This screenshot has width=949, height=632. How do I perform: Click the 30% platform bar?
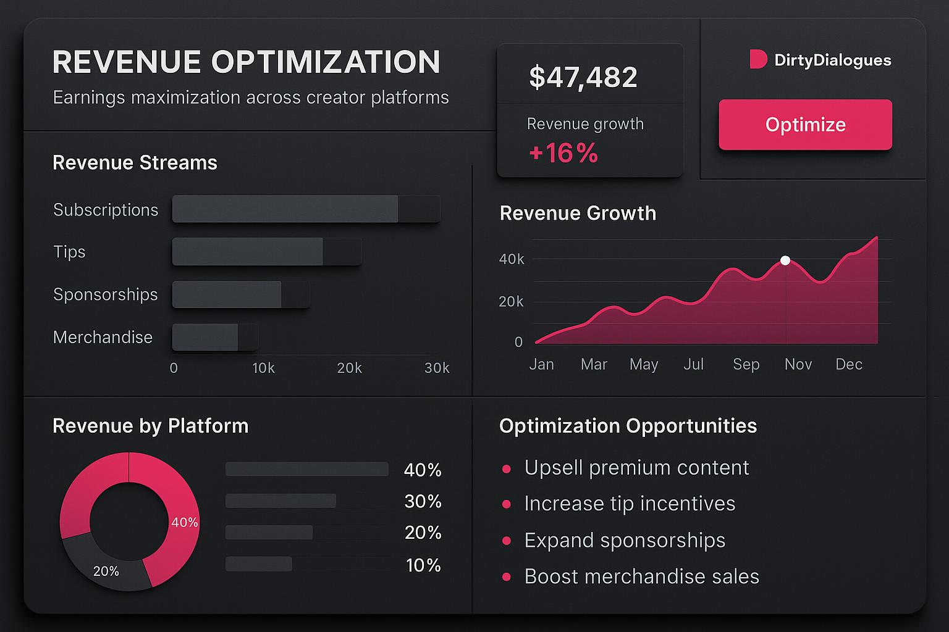[x=280, y=501]
